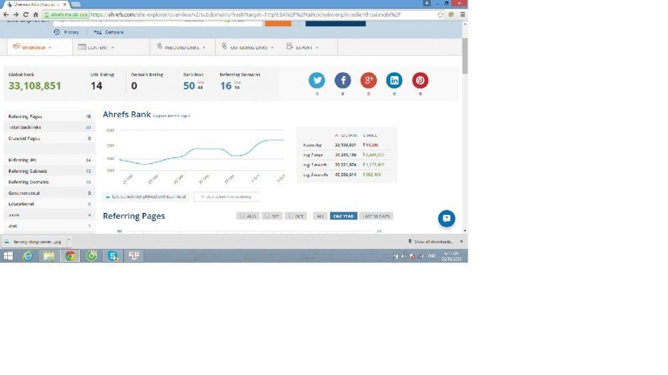The height and width of the screenshot is (375, 668).
Task: Open Skype from the taskbar
Action: [112, 256]
